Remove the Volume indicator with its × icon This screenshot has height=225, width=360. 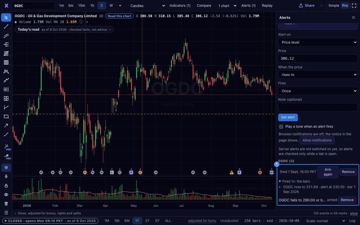coord(87,22)
